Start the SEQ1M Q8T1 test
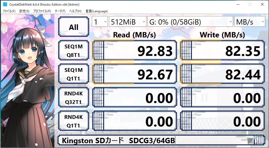Screen dimensions: 269x148 coord(74,50)
